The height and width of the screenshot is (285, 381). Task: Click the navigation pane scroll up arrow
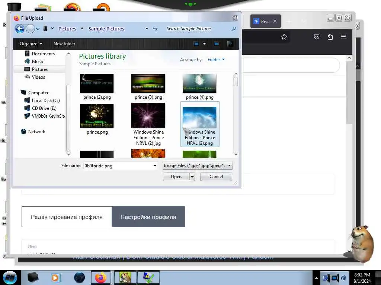[x=68, y=53]
